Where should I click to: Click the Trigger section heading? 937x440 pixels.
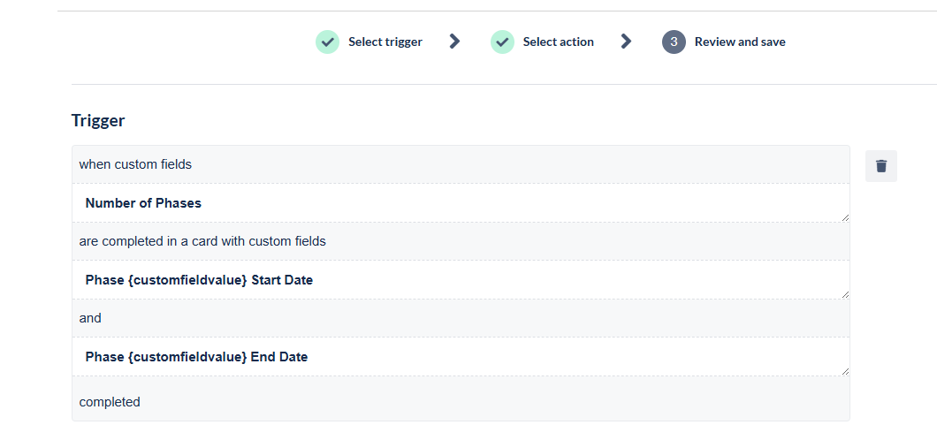[98, 120]
